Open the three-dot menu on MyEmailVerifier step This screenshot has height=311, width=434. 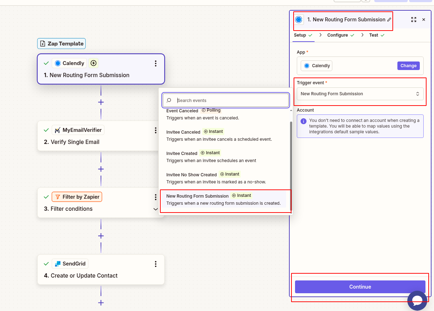155,130
